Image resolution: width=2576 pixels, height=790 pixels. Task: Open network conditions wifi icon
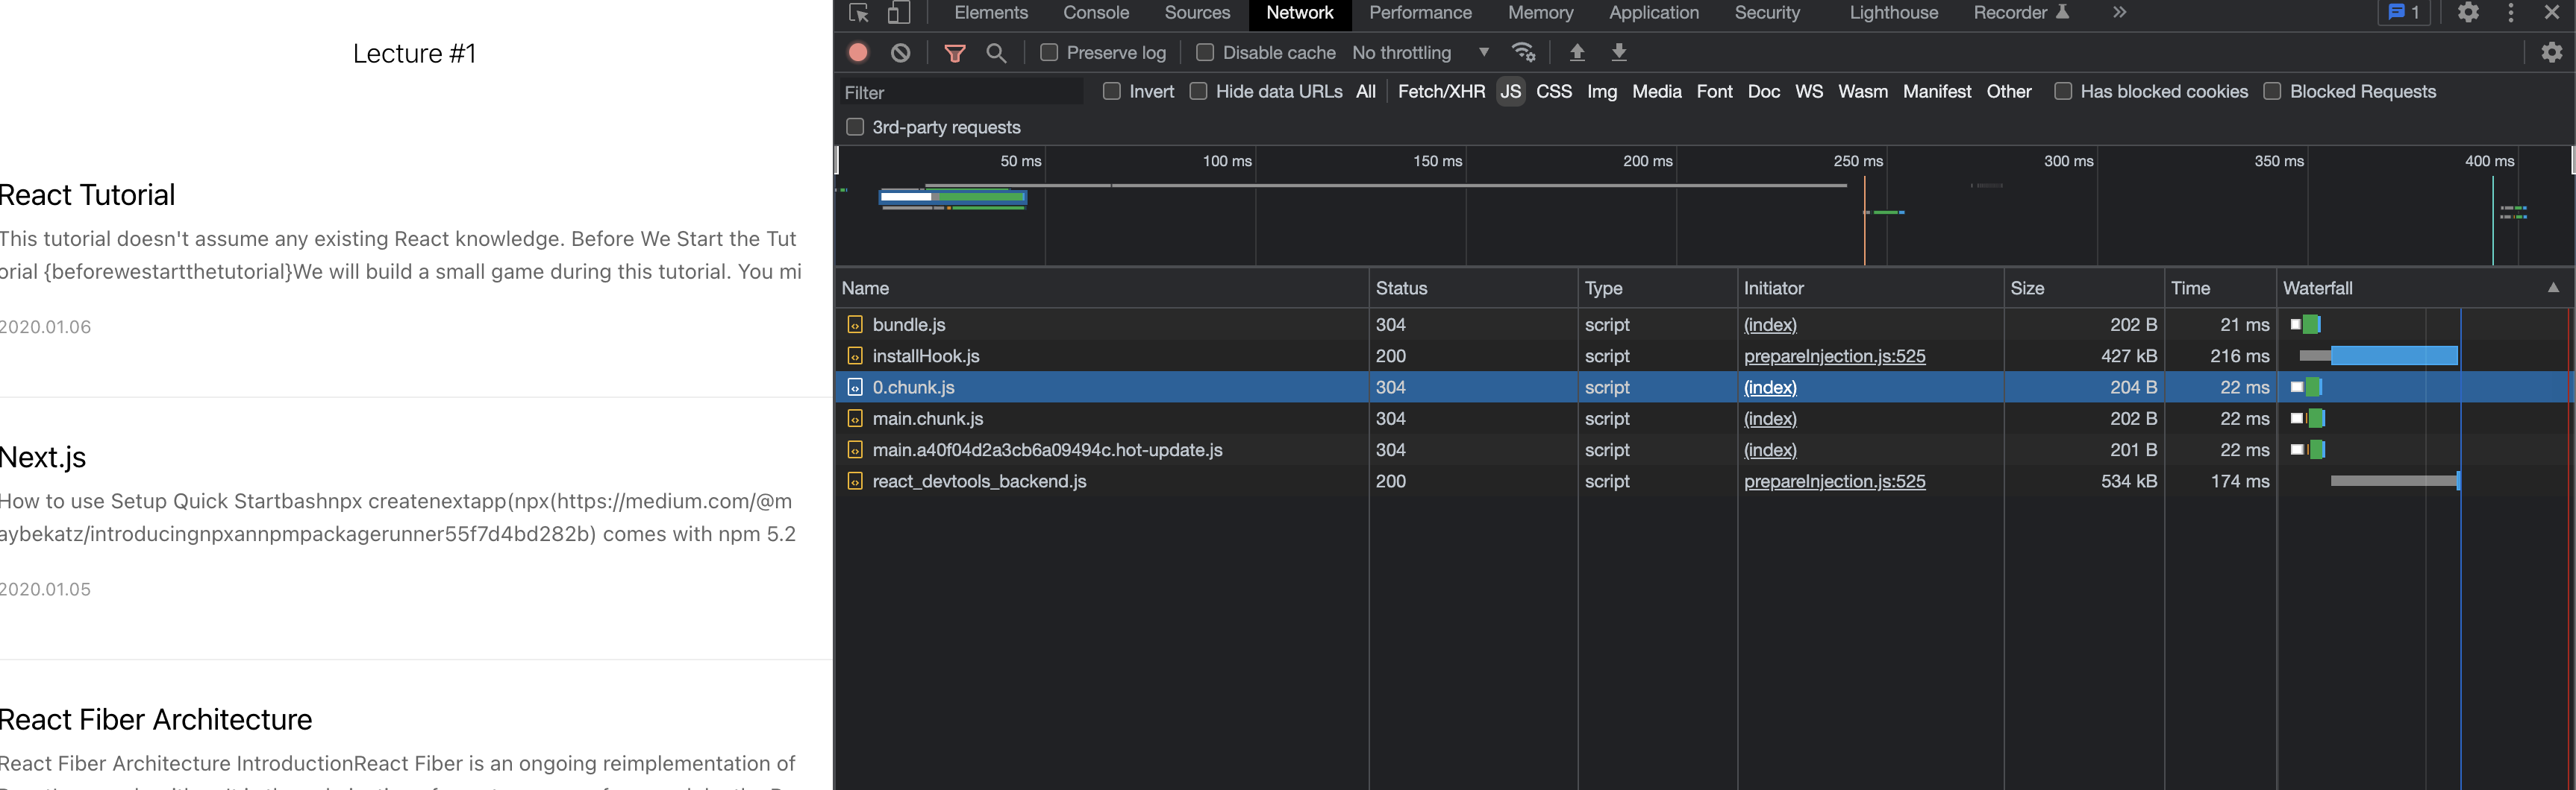1523,53
